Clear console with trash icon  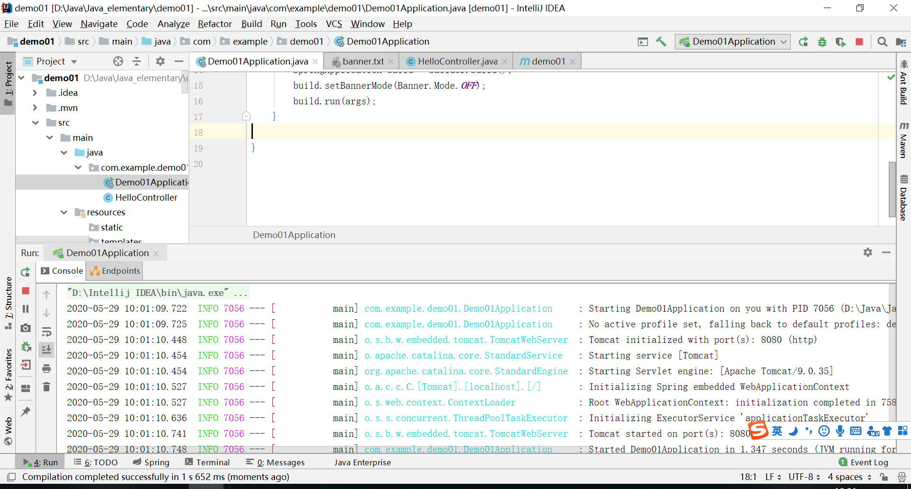[x=46, y=387]
